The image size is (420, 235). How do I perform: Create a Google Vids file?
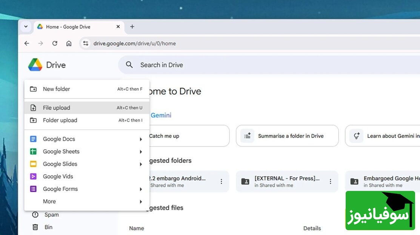pos(58,177)
